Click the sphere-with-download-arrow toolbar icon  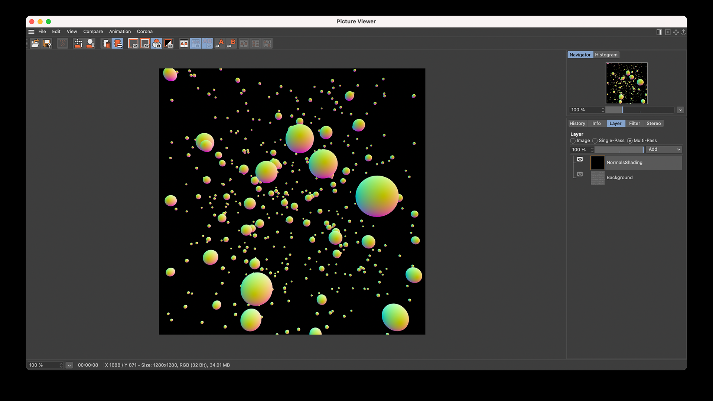(90, 43)
